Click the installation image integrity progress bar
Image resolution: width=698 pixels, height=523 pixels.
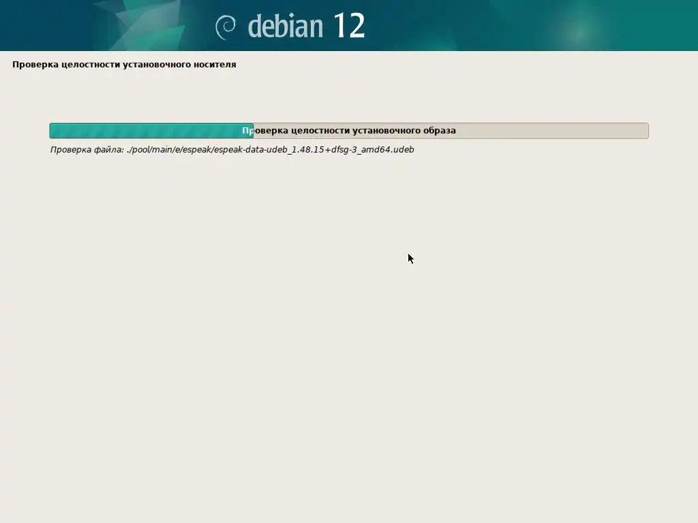(348, 131)
